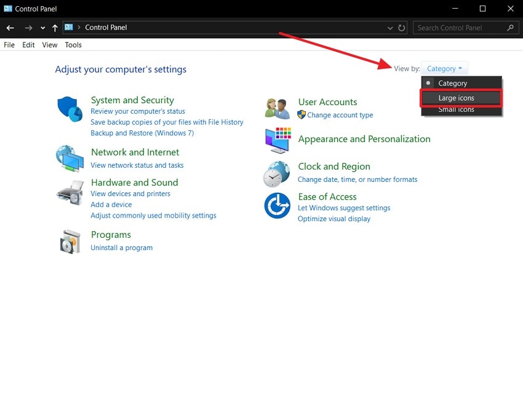Open the Ease of Access icon

pyautogui.click(x=277, y=205)
